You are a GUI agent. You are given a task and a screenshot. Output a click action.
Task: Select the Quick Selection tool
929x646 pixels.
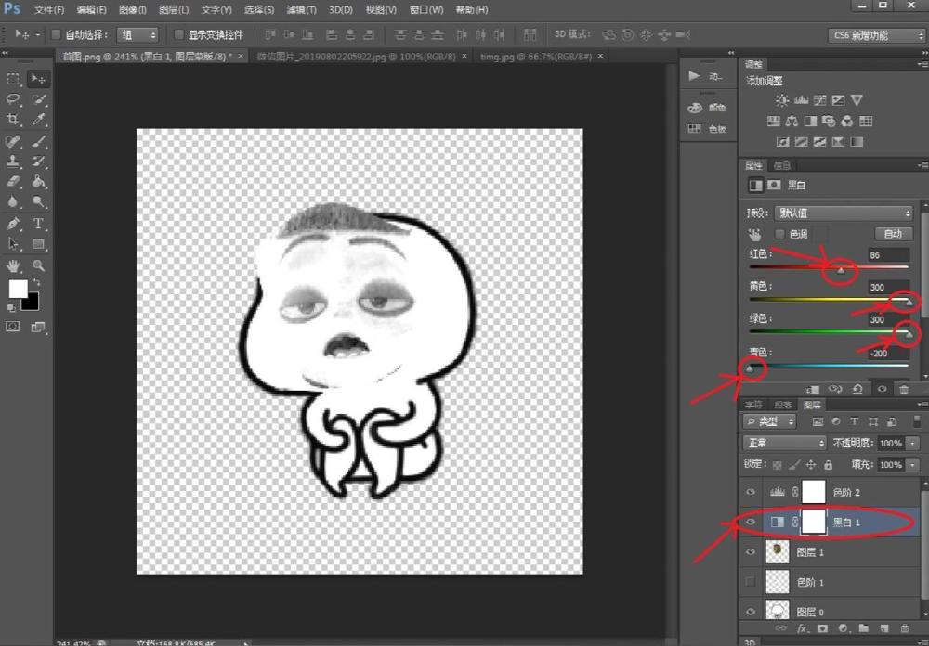pyautogui.click(x=38, y=99)
